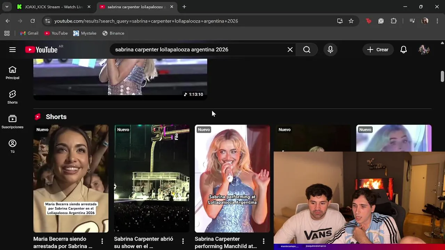Click the YouTube logo
The width and height of the screenshot is (445, 250).
coord(41,50)
